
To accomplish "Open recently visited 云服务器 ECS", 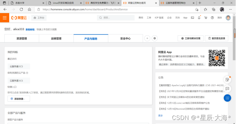I will tap(19, 66).
